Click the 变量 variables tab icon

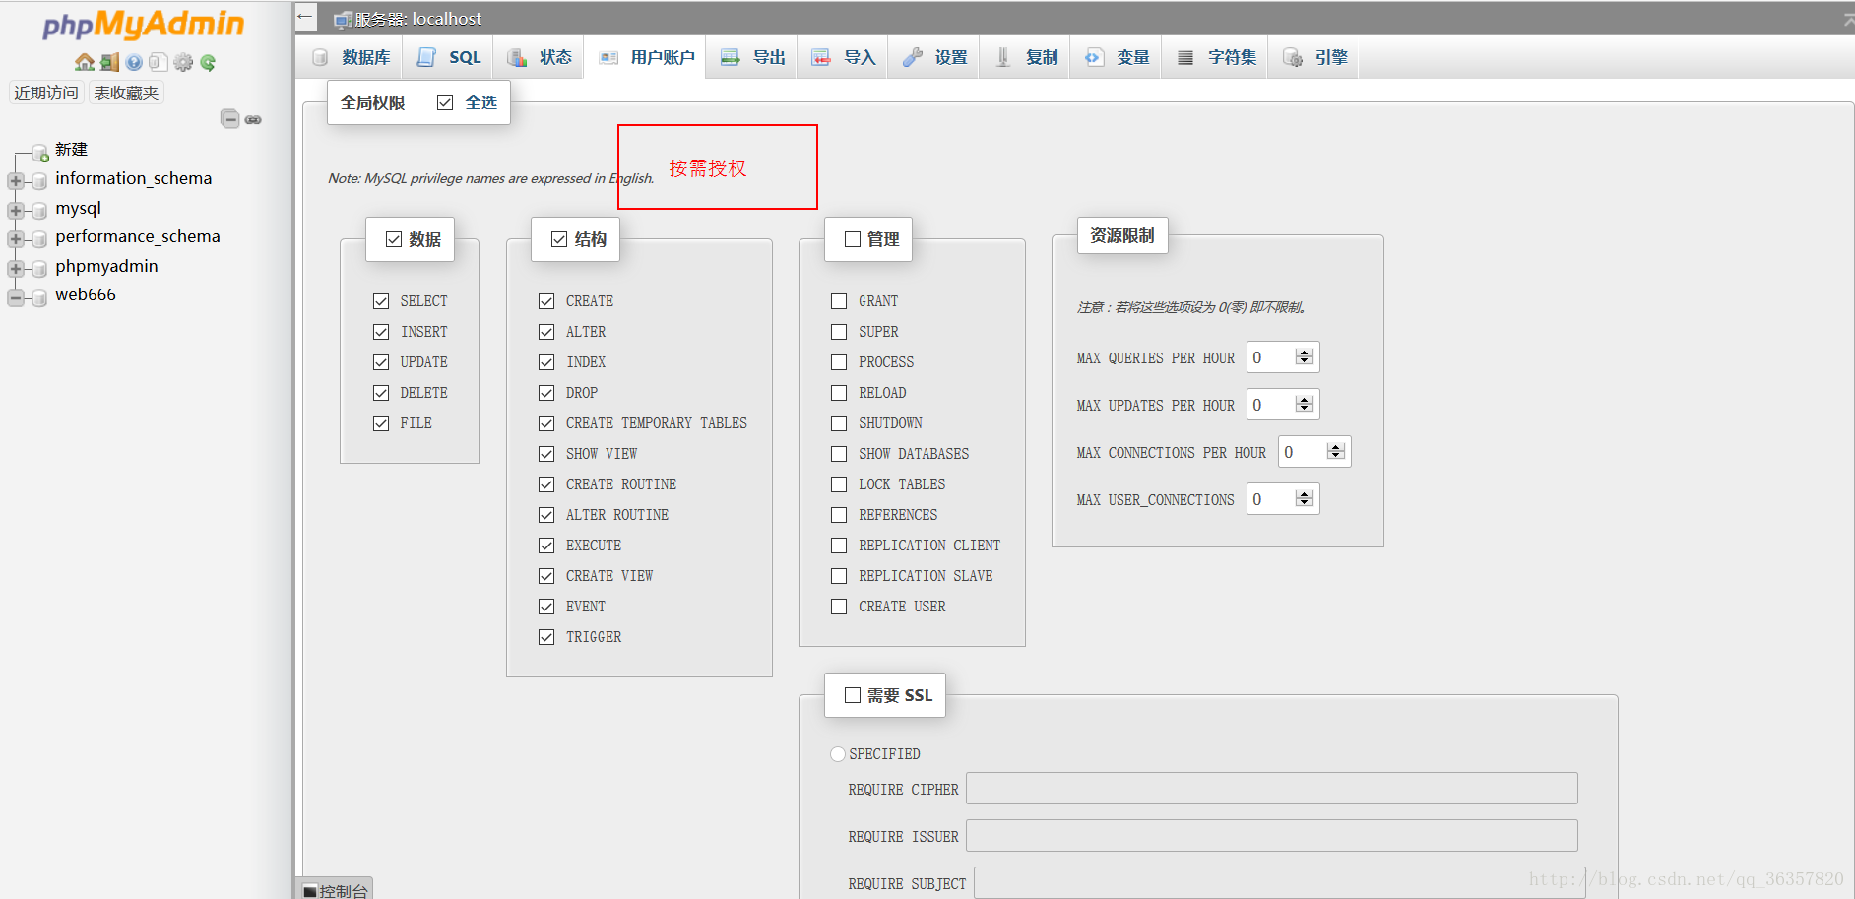(x=1094, y=57)
